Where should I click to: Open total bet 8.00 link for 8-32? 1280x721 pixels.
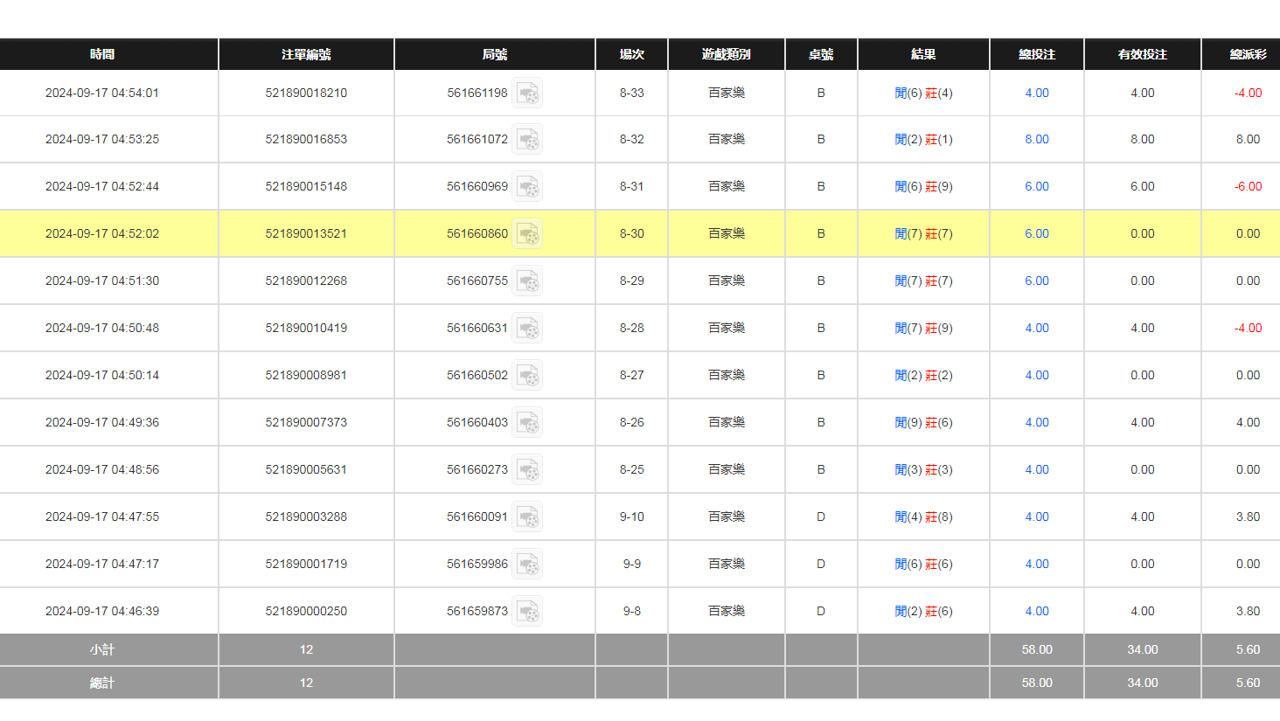click(x=1036, y=139)
